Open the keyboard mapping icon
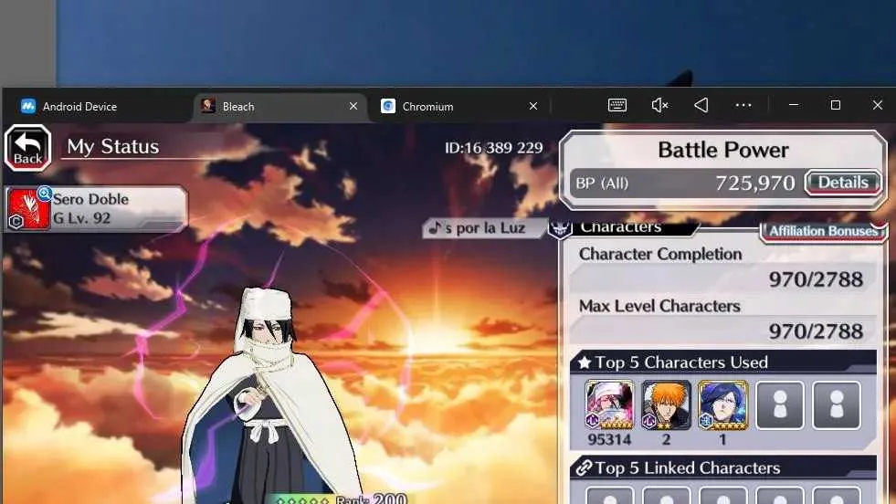The width and height of the screenshot is (896, 504). (617, 105)
